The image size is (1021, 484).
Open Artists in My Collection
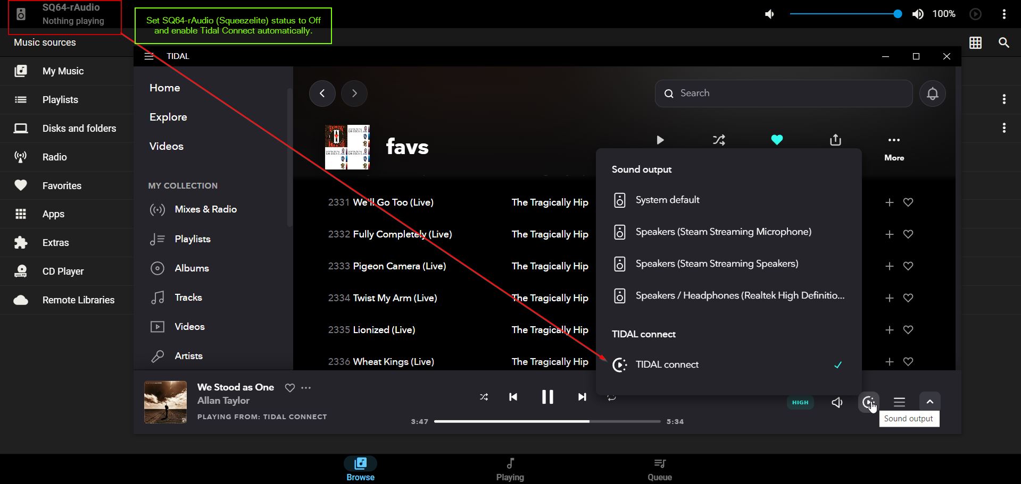point(176,356)
